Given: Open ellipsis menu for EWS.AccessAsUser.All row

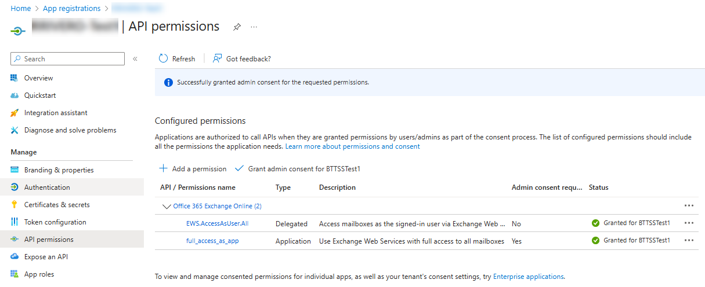Looking at the screenshot, I should pyautogui.click(x=689, y=223).
